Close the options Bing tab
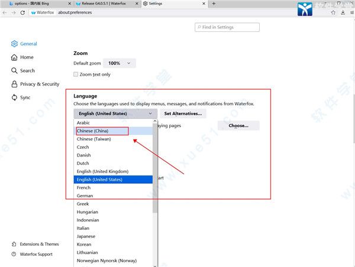Screen dimensions: 355x267 coord(69,4)
